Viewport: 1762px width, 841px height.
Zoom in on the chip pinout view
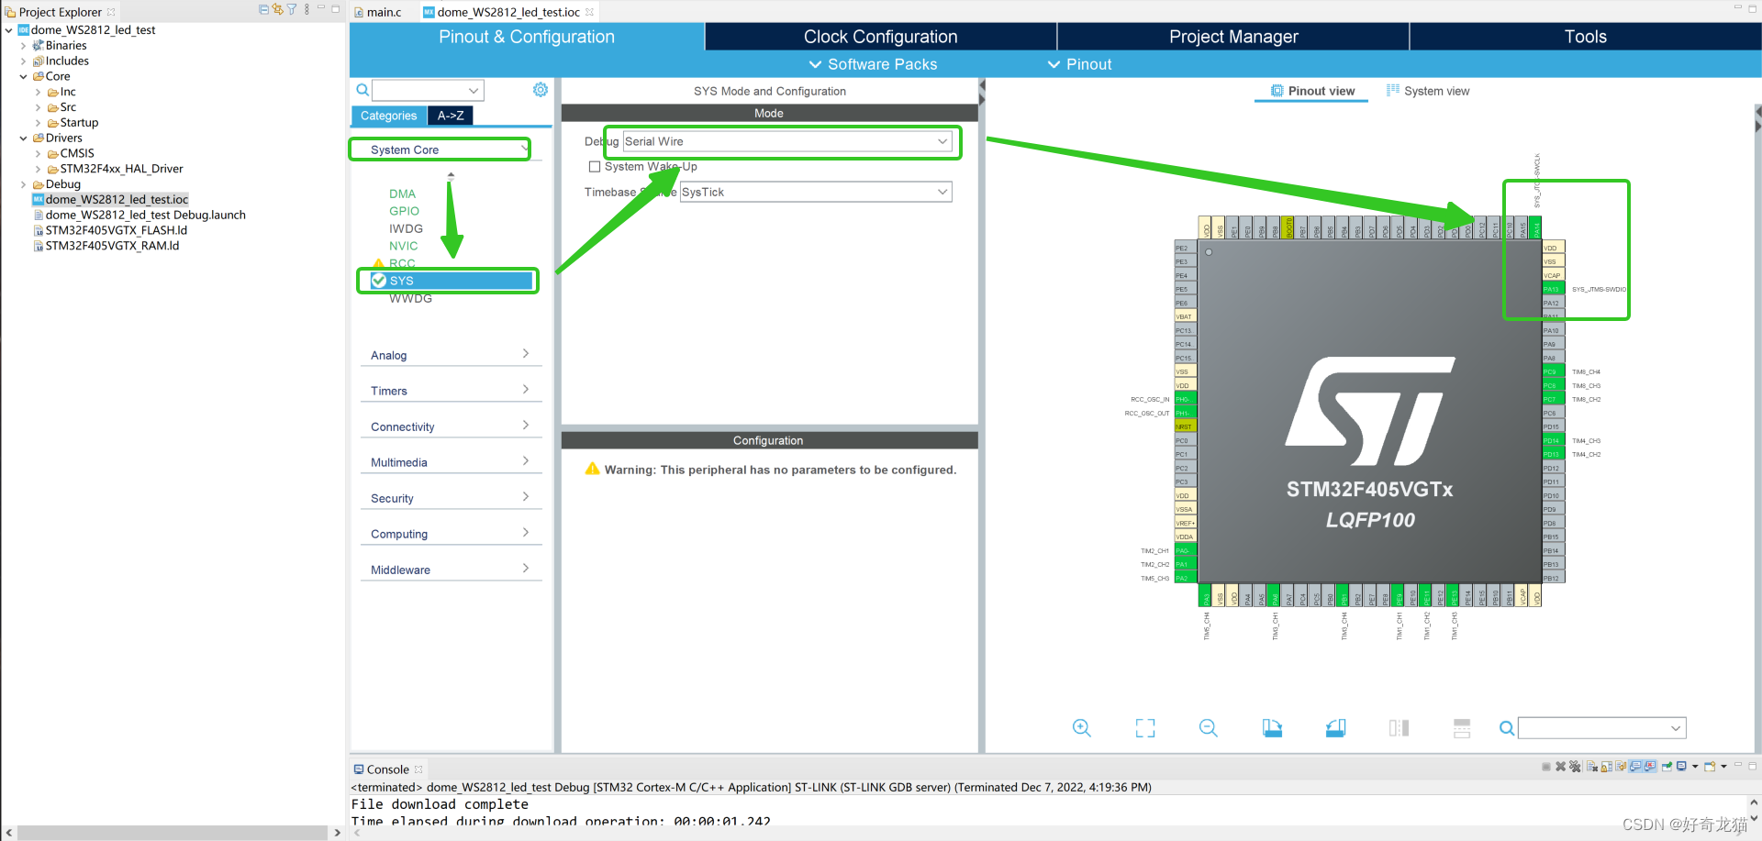1082,728
